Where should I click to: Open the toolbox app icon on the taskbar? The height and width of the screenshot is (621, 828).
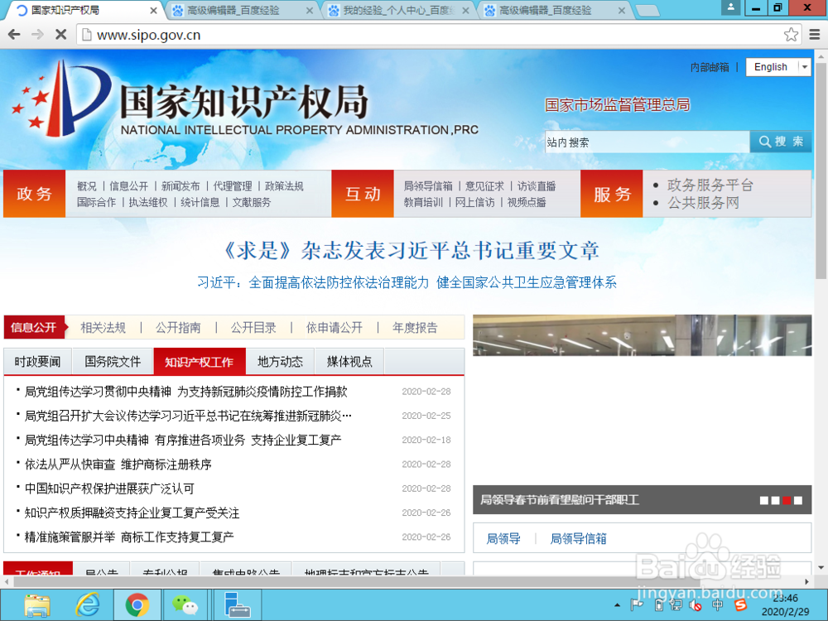236,604
